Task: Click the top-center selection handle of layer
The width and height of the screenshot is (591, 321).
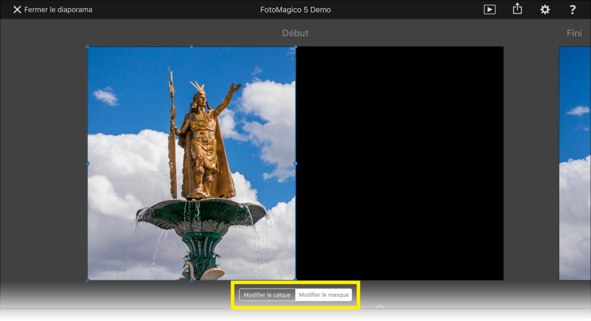Action: click(191, 47)
